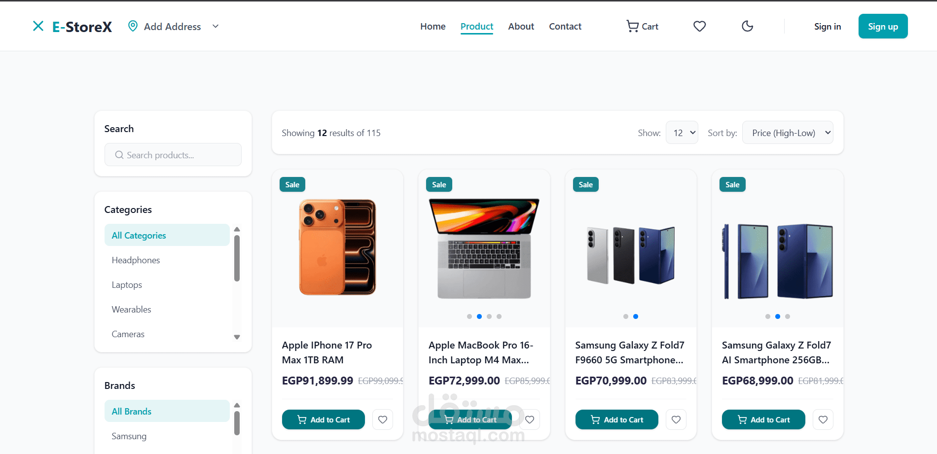Toggle dark mode with moon icon
Viewport: 937px width, 454px height.
point(747,26)
